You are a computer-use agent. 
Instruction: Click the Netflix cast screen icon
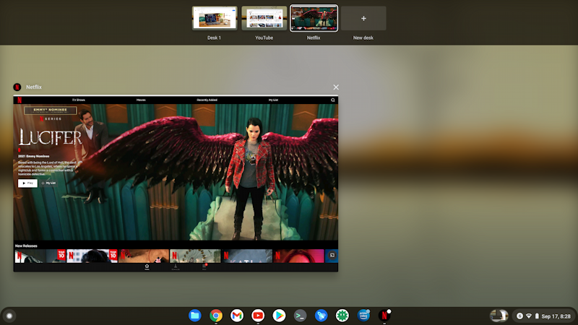click(332, 256)
